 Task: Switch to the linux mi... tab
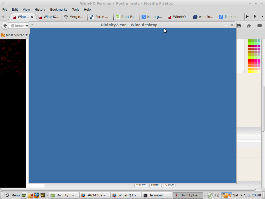[230, 17]
